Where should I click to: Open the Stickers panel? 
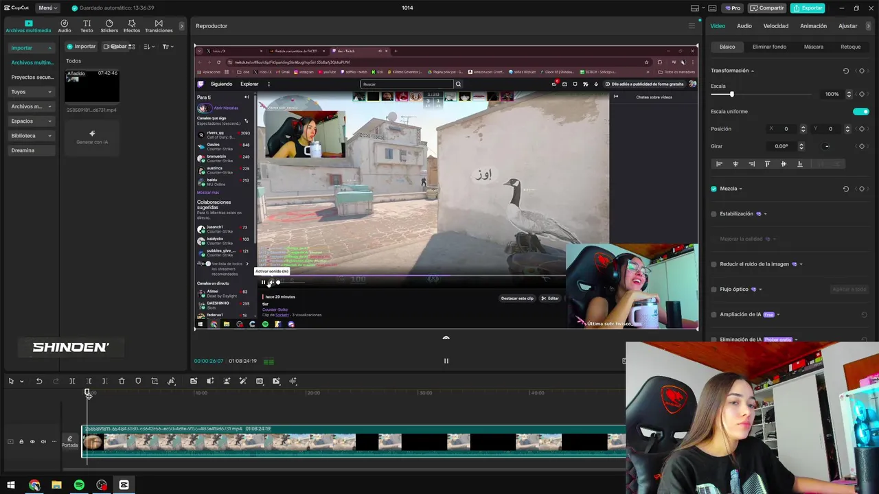(109, 26)
